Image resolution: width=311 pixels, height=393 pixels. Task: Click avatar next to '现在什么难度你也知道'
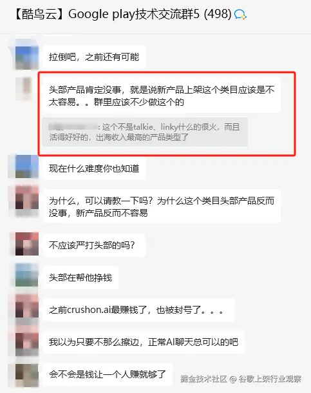coord(27,166)
